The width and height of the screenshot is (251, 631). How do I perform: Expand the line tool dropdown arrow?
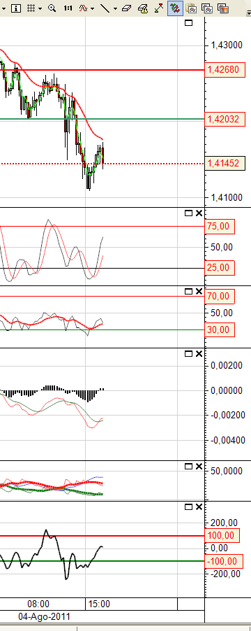[x=116, y=8]
